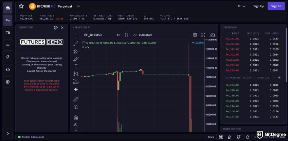Increase orderbook grouping with plus button

279,78
